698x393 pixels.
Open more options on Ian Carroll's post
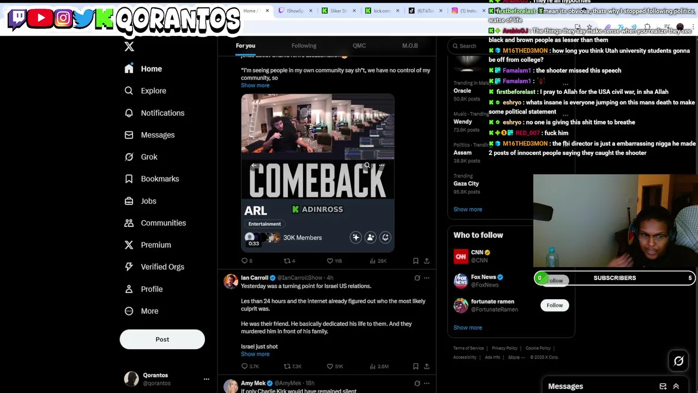click(x=426, y=278)
